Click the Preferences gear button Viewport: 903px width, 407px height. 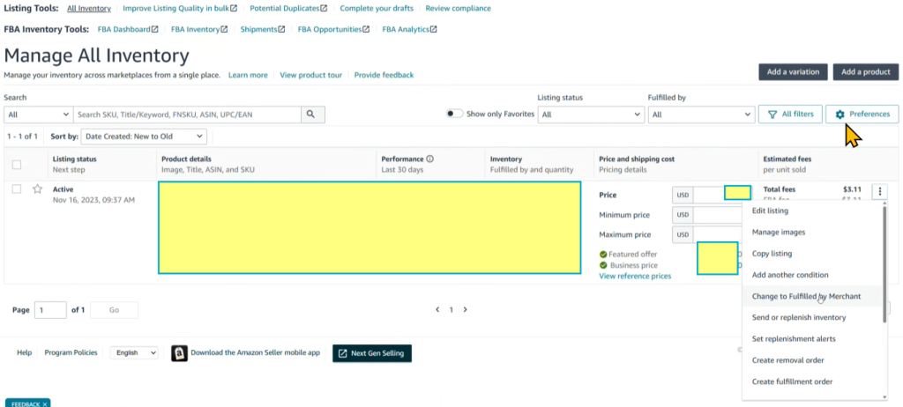pyautogui.click(x=862, y=115)
